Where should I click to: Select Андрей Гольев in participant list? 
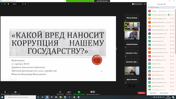(x=161, y=56)
